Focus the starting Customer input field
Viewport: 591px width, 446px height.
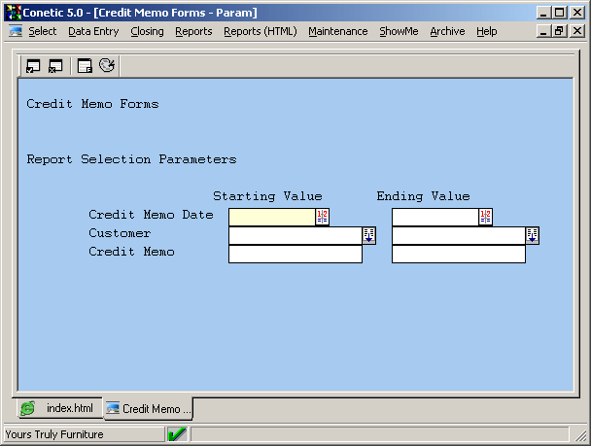(295, 235)
